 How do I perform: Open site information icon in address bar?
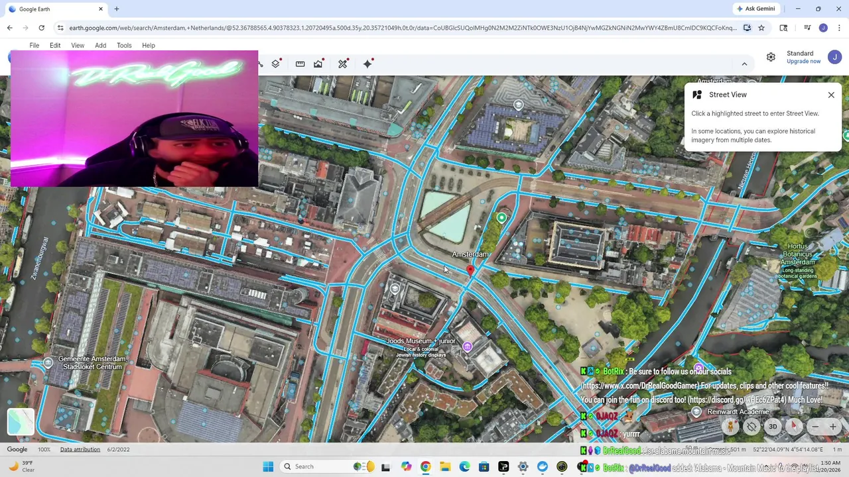pyautogui.click(x=60, y=28)
